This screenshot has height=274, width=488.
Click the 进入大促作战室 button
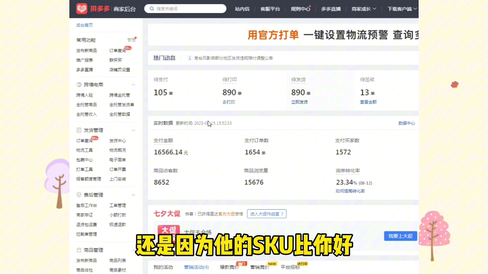click(266, 214)
